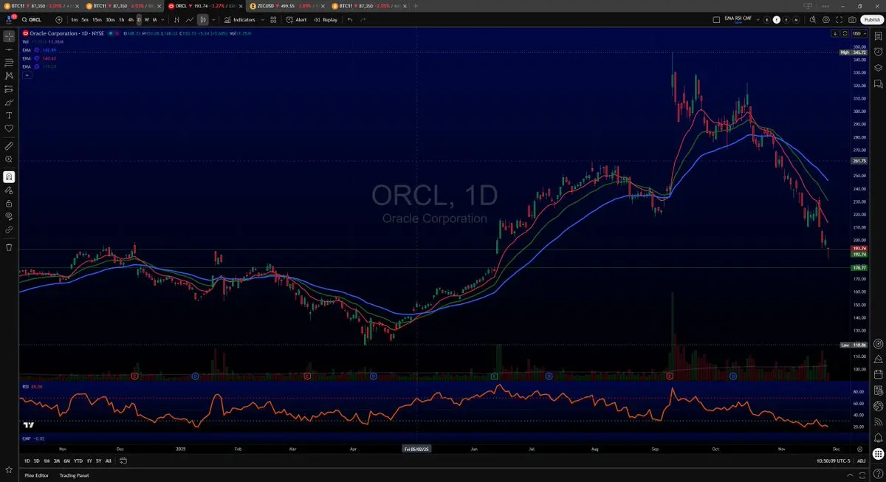Toggle the hide all drawings eye icon
The height and width of the screenshot is (482, 886).
click(9, 216)
